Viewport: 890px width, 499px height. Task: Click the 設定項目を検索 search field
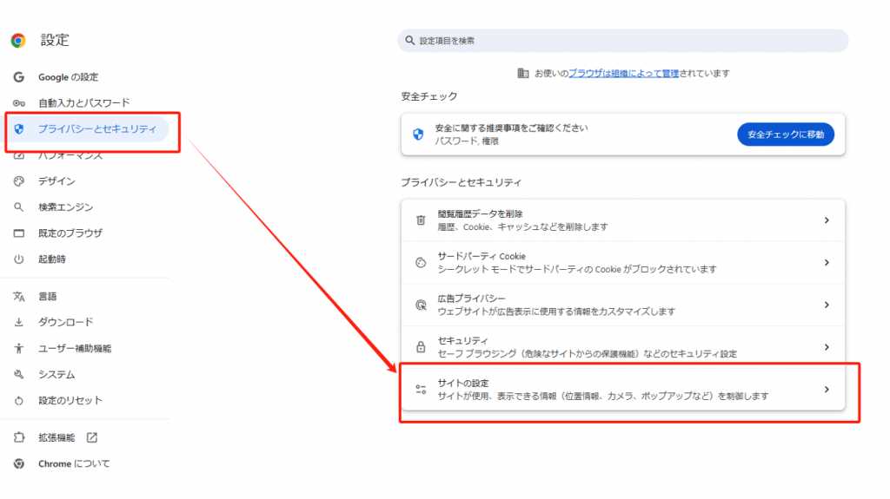pos(622,41)
